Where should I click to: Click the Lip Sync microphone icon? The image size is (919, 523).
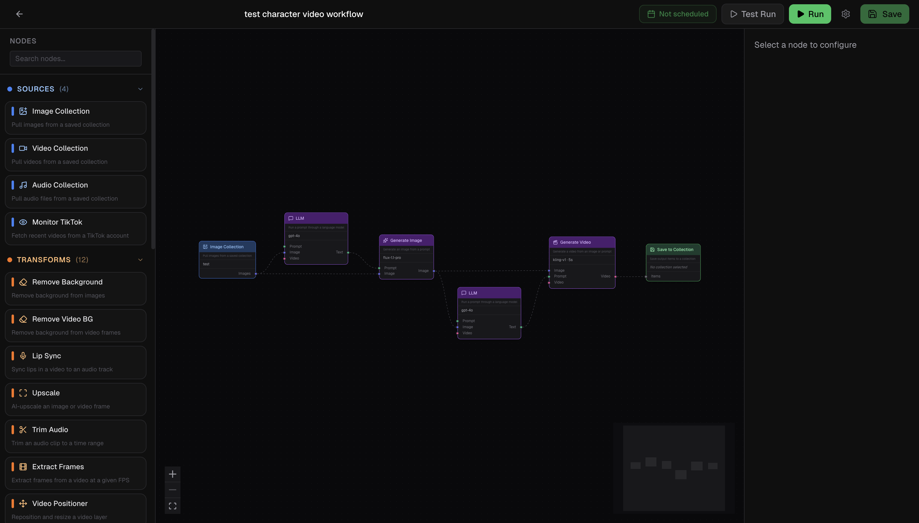pos(23,356)
